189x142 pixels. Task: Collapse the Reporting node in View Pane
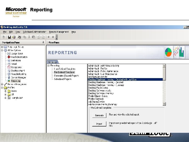coord(49,65)
